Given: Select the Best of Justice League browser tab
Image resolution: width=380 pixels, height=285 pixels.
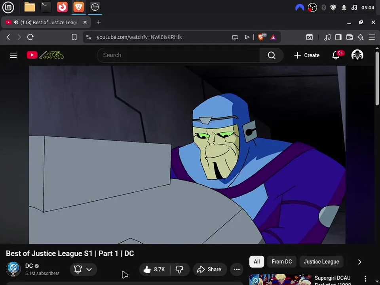Looking at the screenshot, I should (46, 22).
